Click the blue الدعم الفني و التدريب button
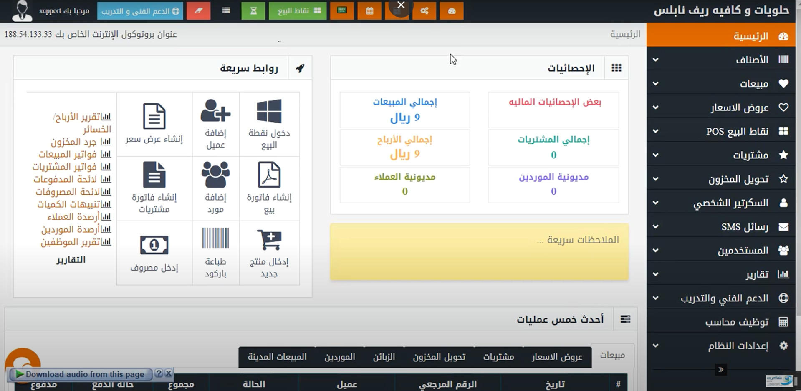 point(140,11)
